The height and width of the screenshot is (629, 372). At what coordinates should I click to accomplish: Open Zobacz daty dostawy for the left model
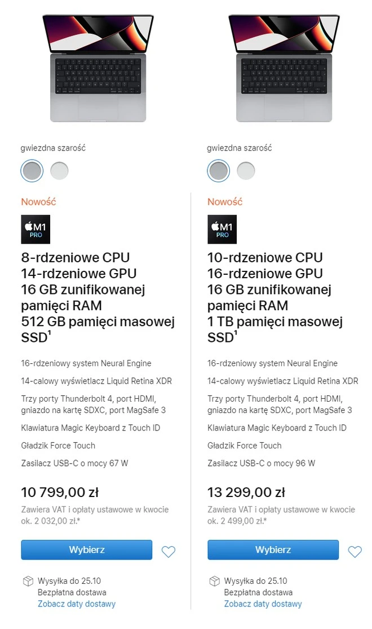[77, 604]
